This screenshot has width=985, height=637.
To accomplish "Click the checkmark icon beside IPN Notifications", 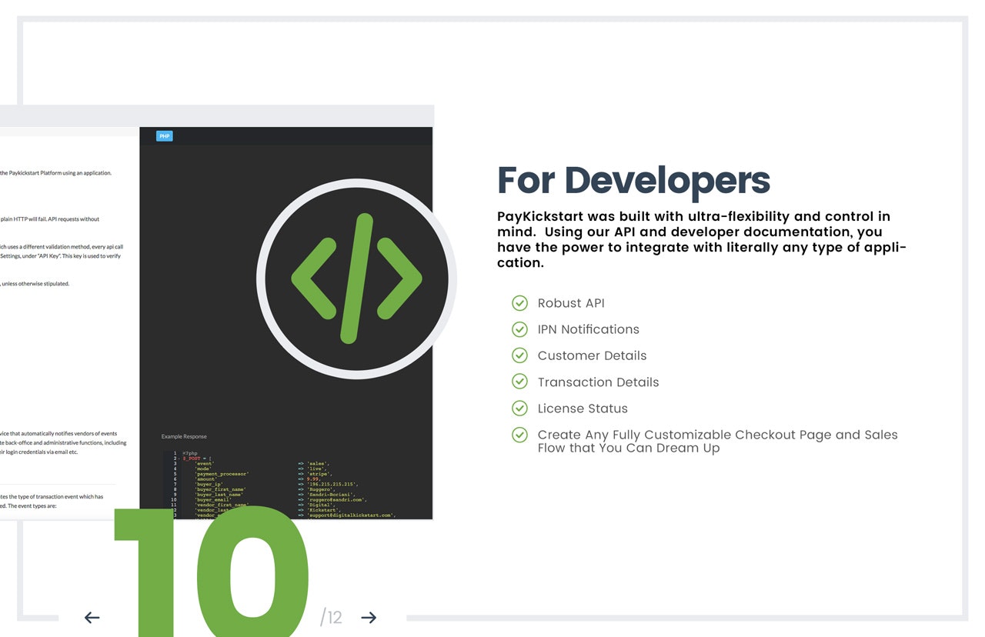I will click(520, 329).
